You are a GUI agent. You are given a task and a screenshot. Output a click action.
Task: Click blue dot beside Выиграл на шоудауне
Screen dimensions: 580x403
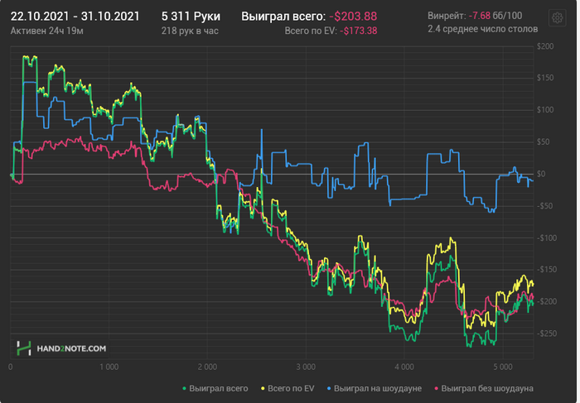(329, 387)
